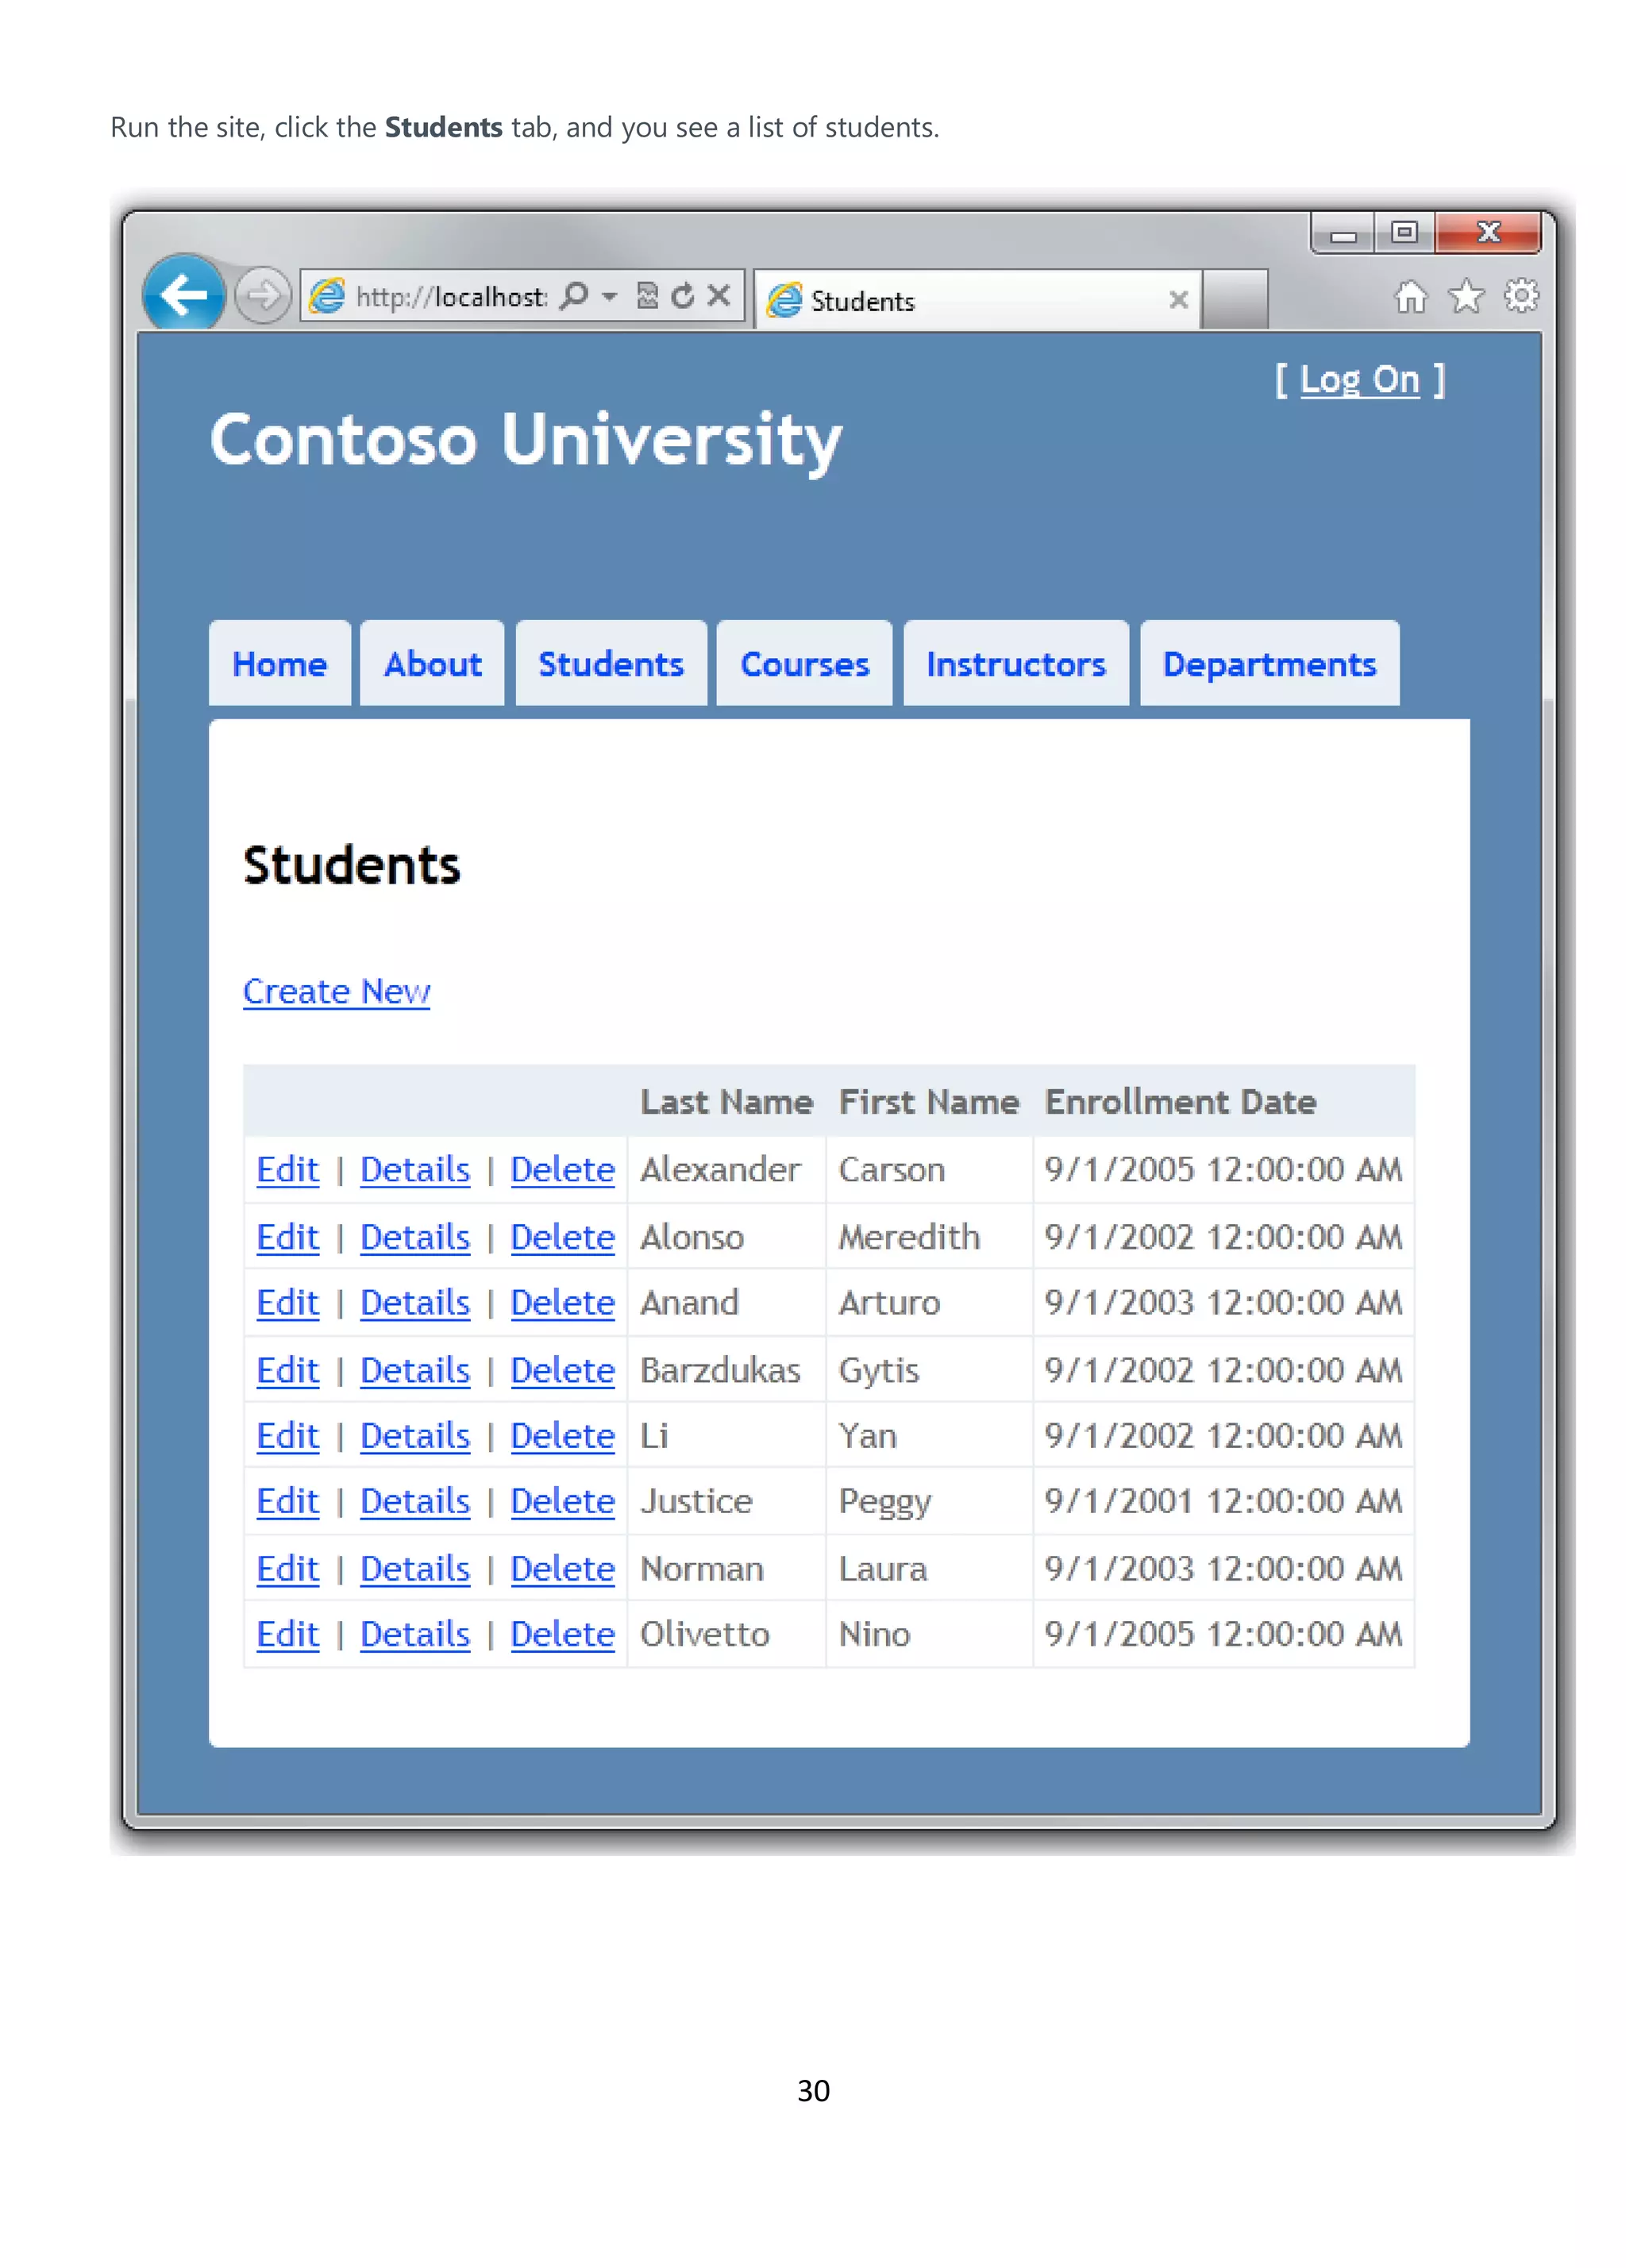
Task: View Details for Li Yan
Action: 415,1436
